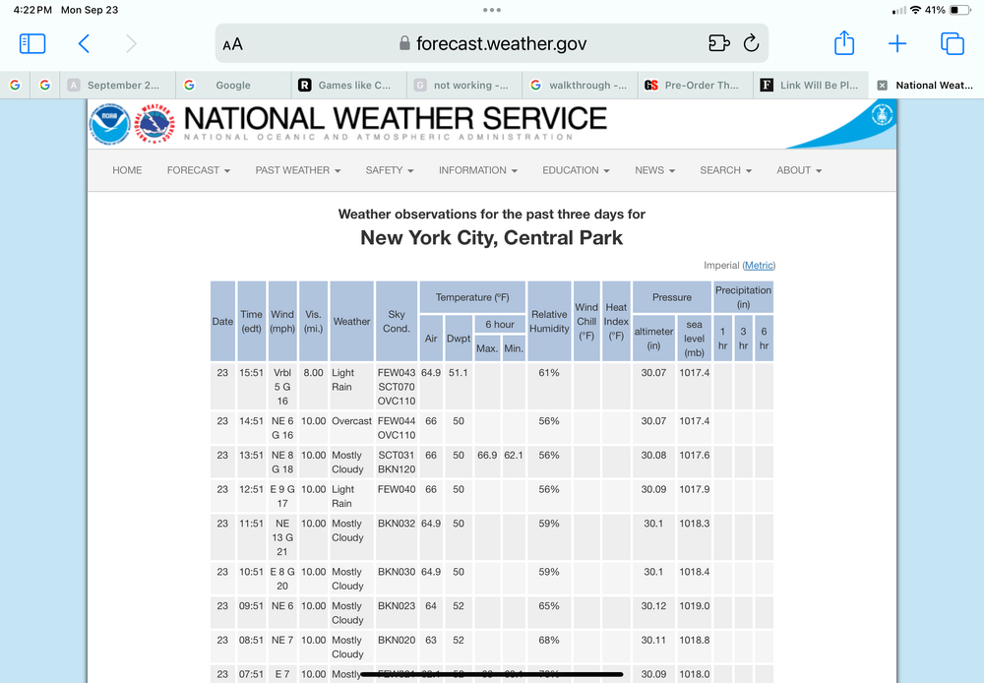
Task: Expand the SAFETY dropdown menu
Action: pos(390,170)
